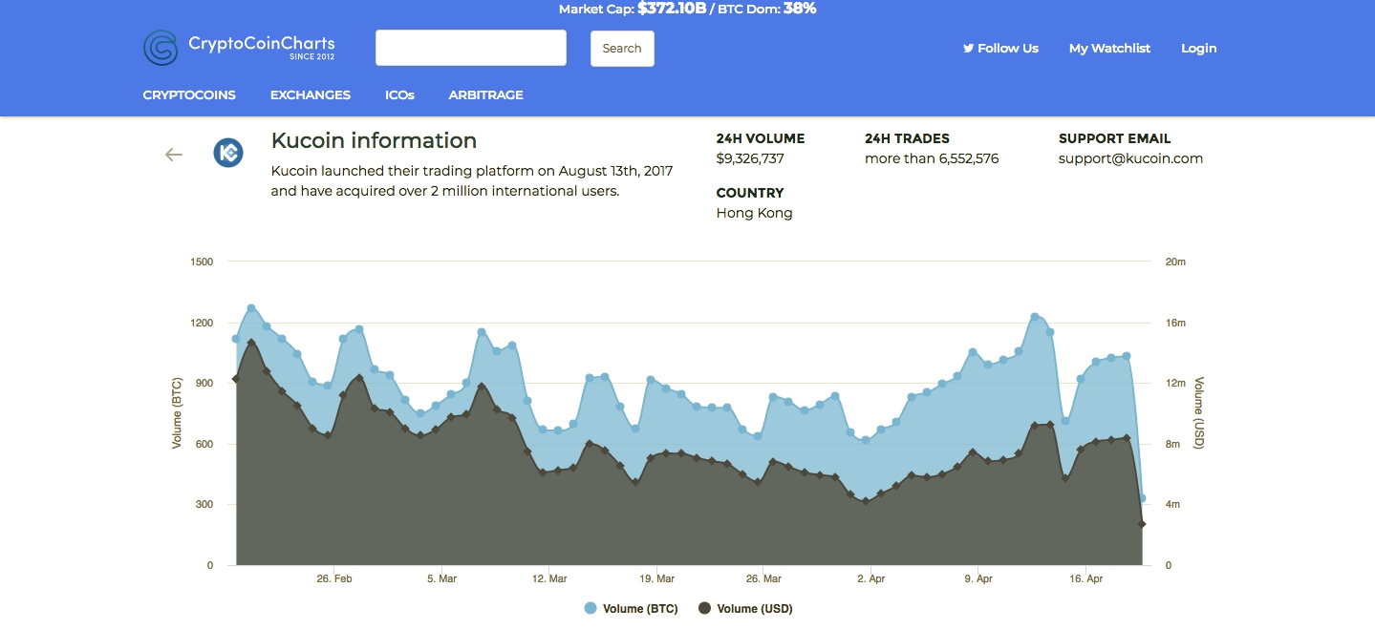
Task: Click the COUNTRY label
Action: [750, 193]
